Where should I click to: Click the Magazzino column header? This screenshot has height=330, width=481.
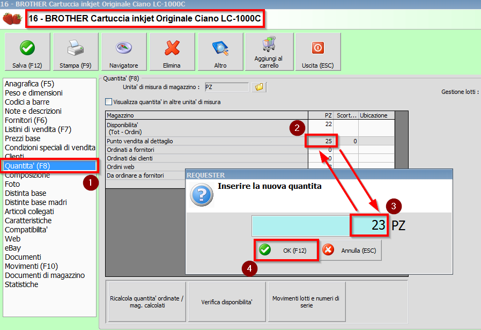(207, 115)
